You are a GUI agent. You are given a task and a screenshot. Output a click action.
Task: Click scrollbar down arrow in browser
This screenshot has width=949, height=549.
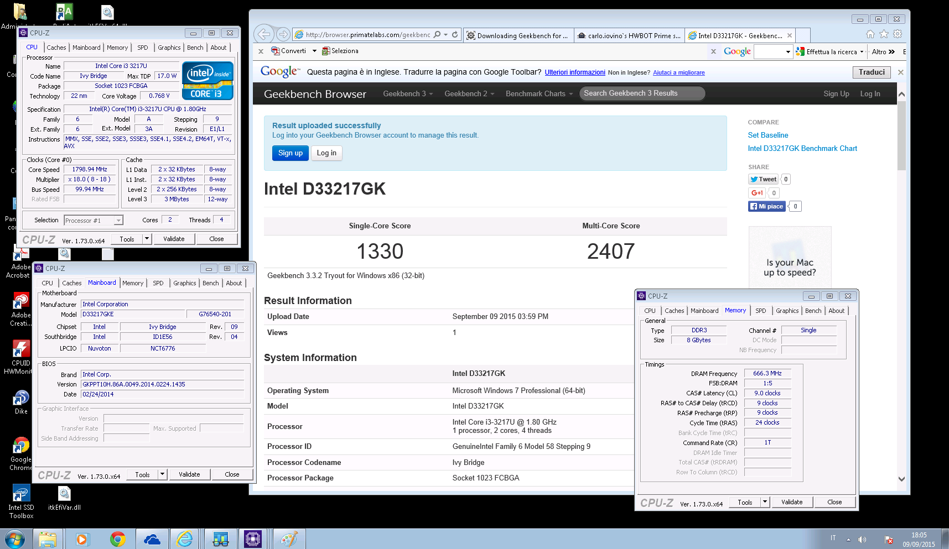901,479
